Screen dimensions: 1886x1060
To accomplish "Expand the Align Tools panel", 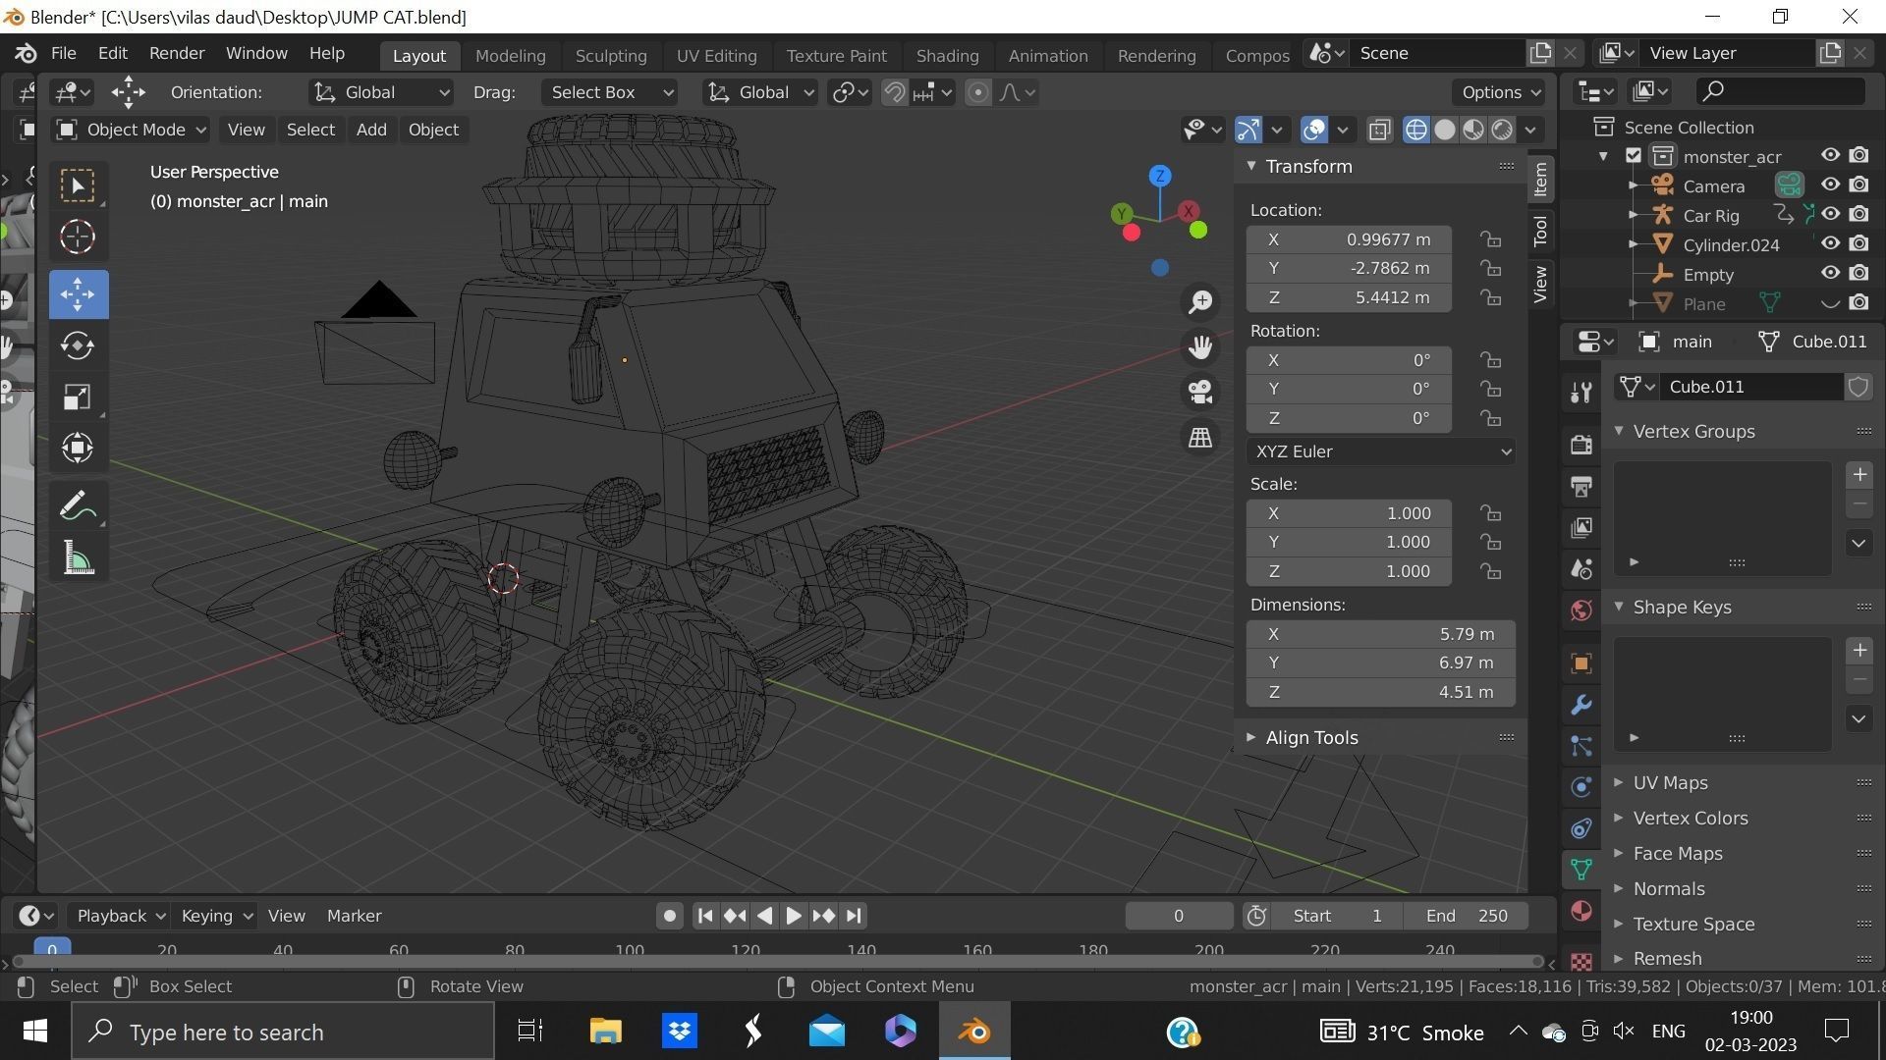I will [x=1310, y=737].
